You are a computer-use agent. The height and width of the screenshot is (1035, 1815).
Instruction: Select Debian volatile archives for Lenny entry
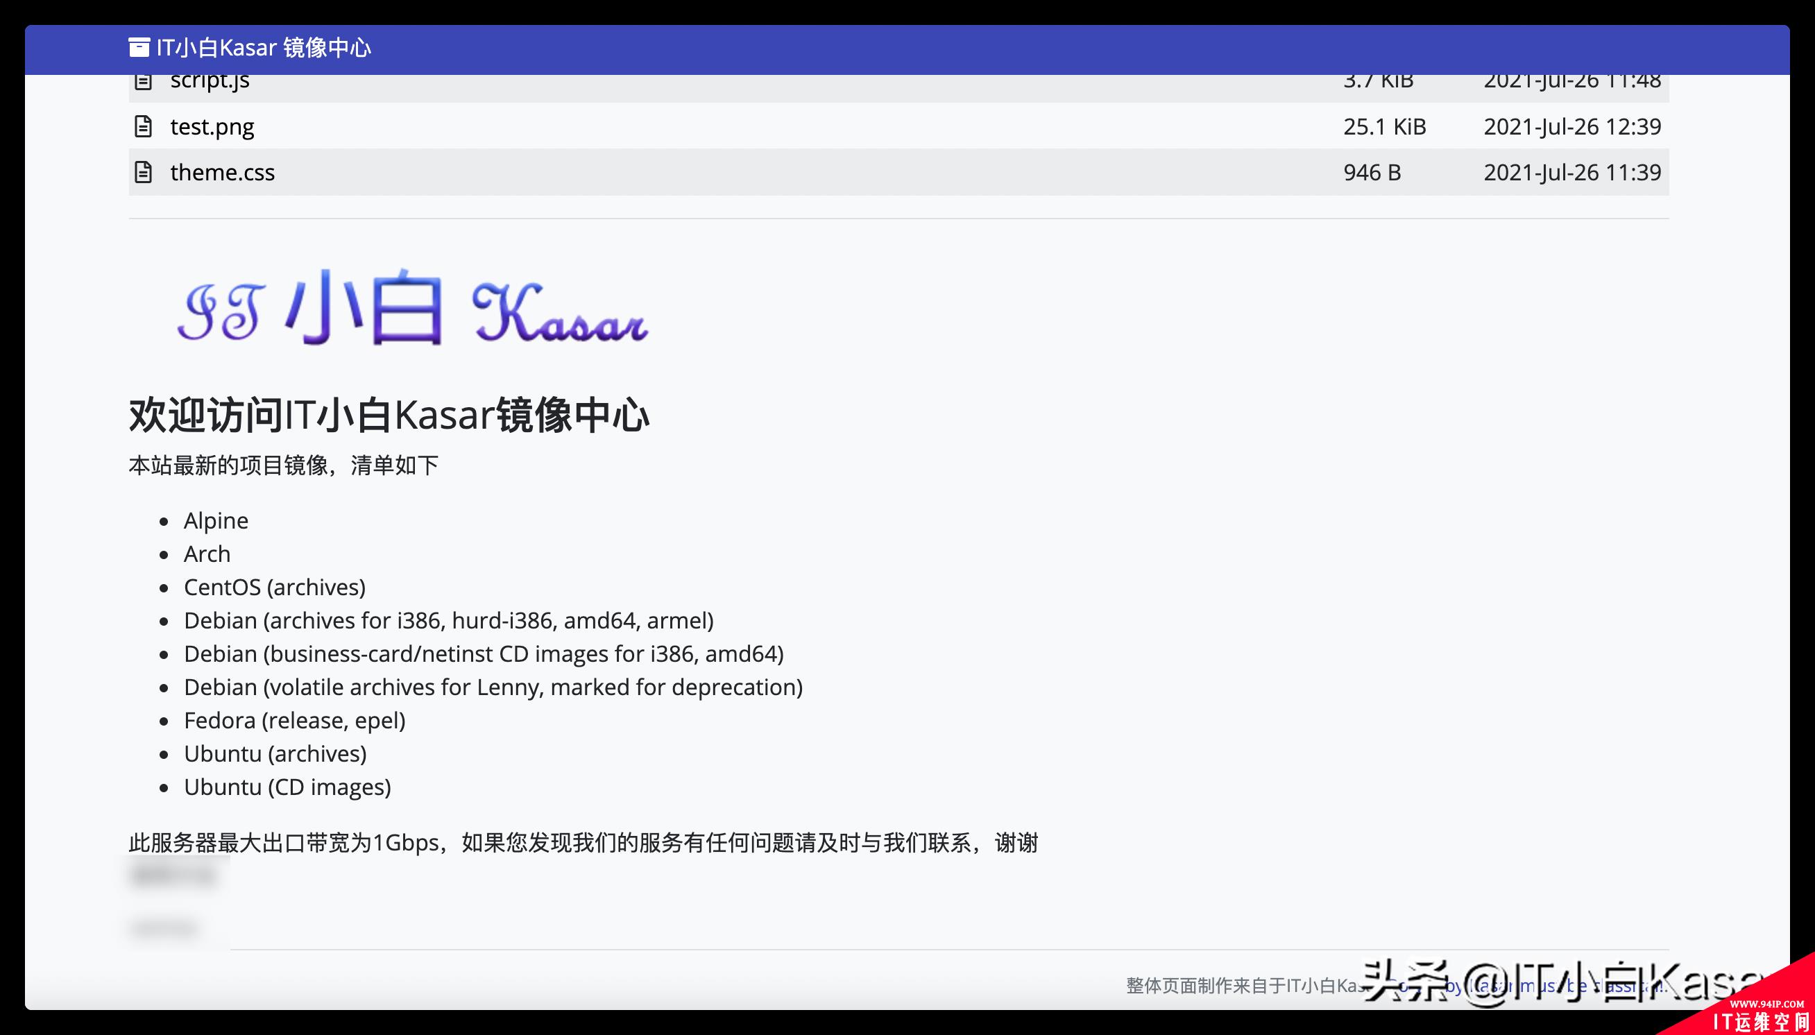(493, 687)
